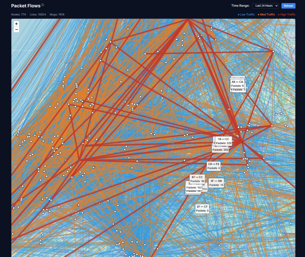The height and width of the screenshot is (257, 305).
Task: Zoom in the map with plus button
Action: (16, 24)
